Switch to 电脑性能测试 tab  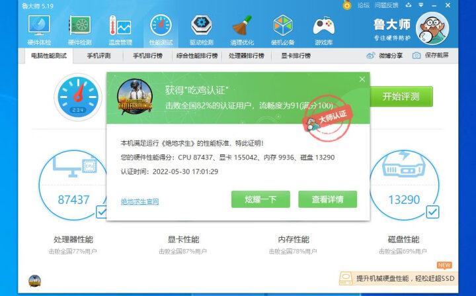(x=48, y=56)
